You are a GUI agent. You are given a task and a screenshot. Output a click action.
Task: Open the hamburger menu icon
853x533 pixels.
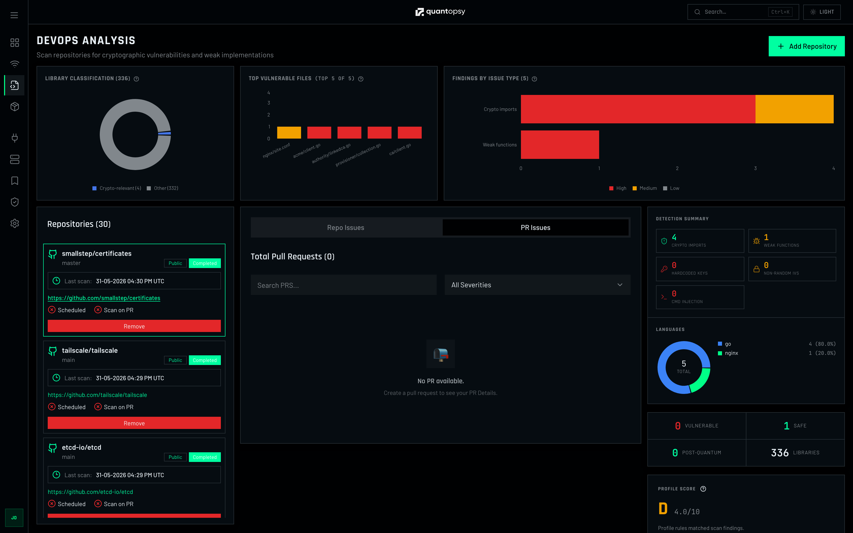coord(14,15)
